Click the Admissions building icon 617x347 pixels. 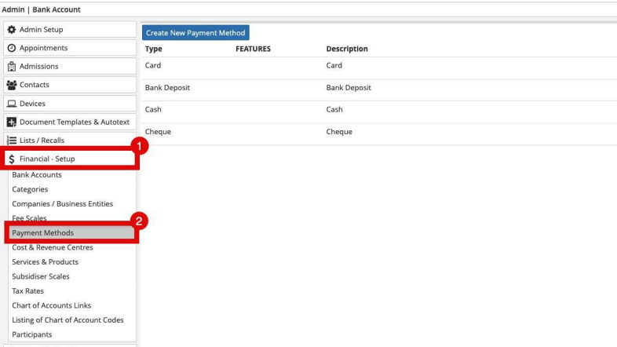[12, 67]
